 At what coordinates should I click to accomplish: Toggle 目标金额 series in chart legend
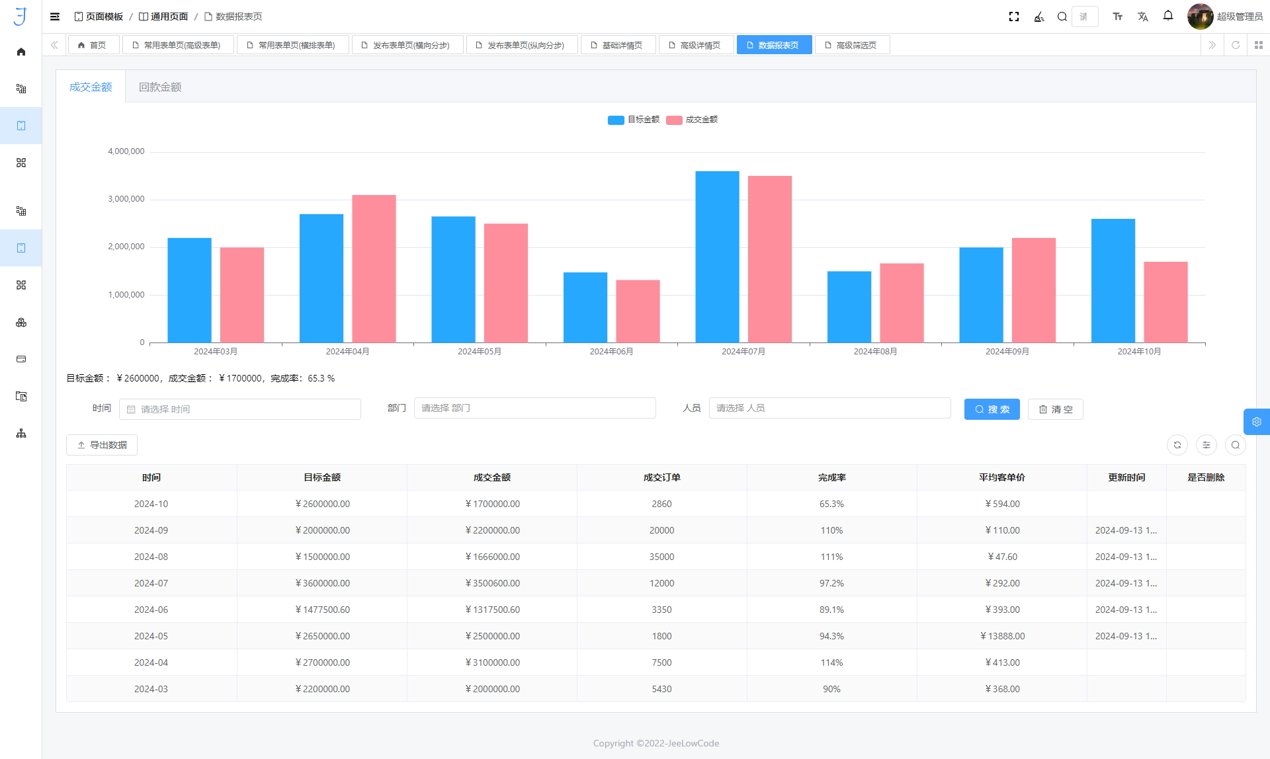pos(634,120)
